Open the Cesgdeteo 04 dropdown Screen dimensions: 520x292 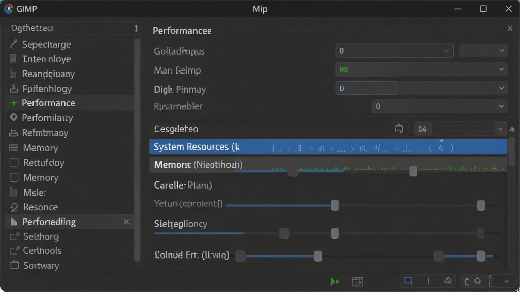tap(460, 129)
